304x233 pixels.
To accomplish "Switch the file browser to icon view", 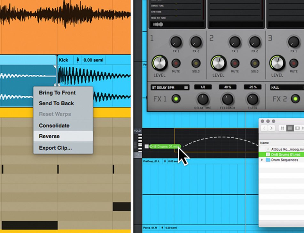I will (283, 128).
